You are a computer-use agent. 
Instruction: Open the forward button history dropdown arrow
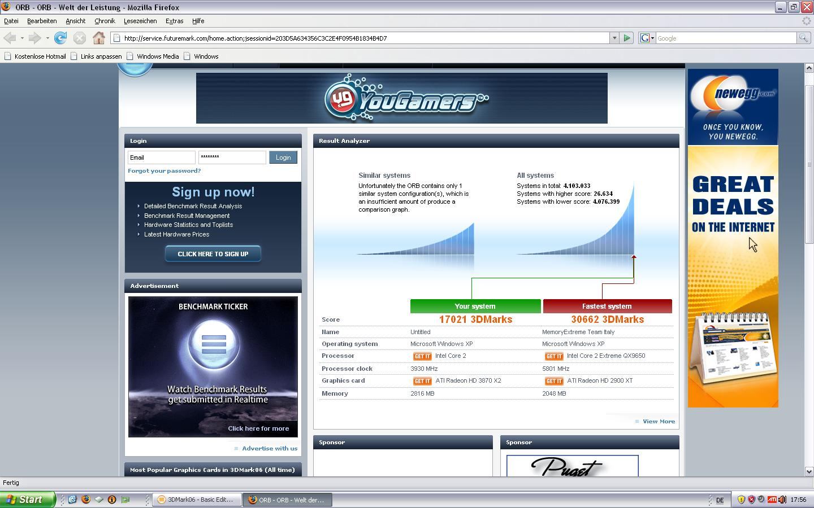(x=47, y=38)
